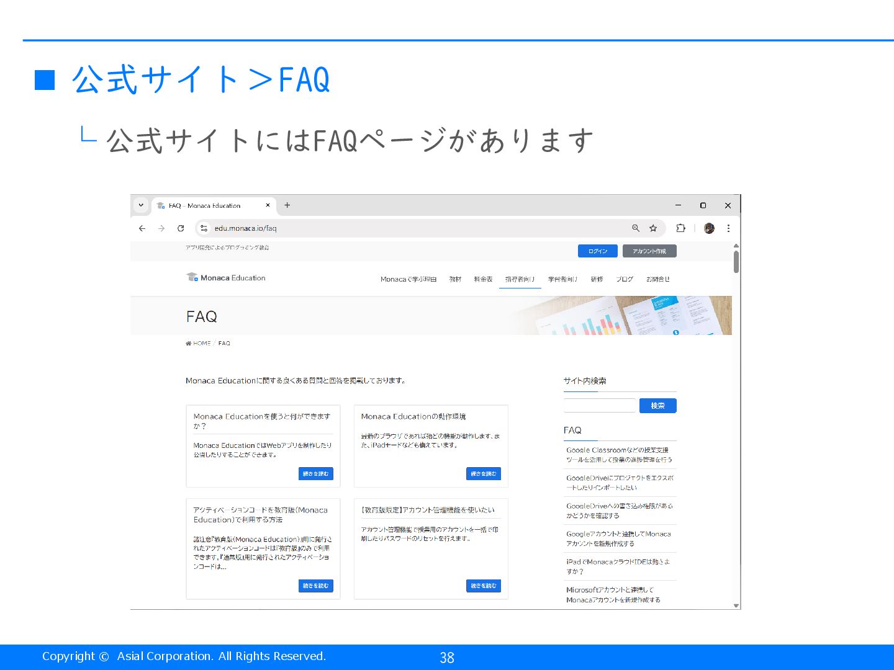894x670 pixels.
Task: Open the 指導者向け menu item
Action: coord(520,279)
